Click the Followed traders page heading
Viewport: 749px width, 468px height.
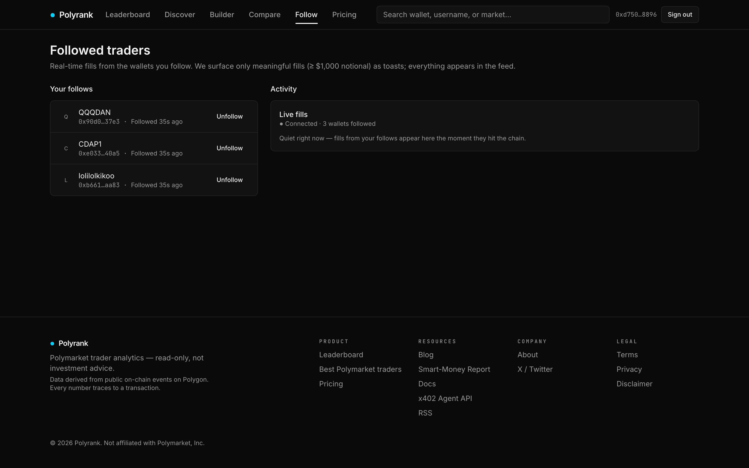pos(100,50)
